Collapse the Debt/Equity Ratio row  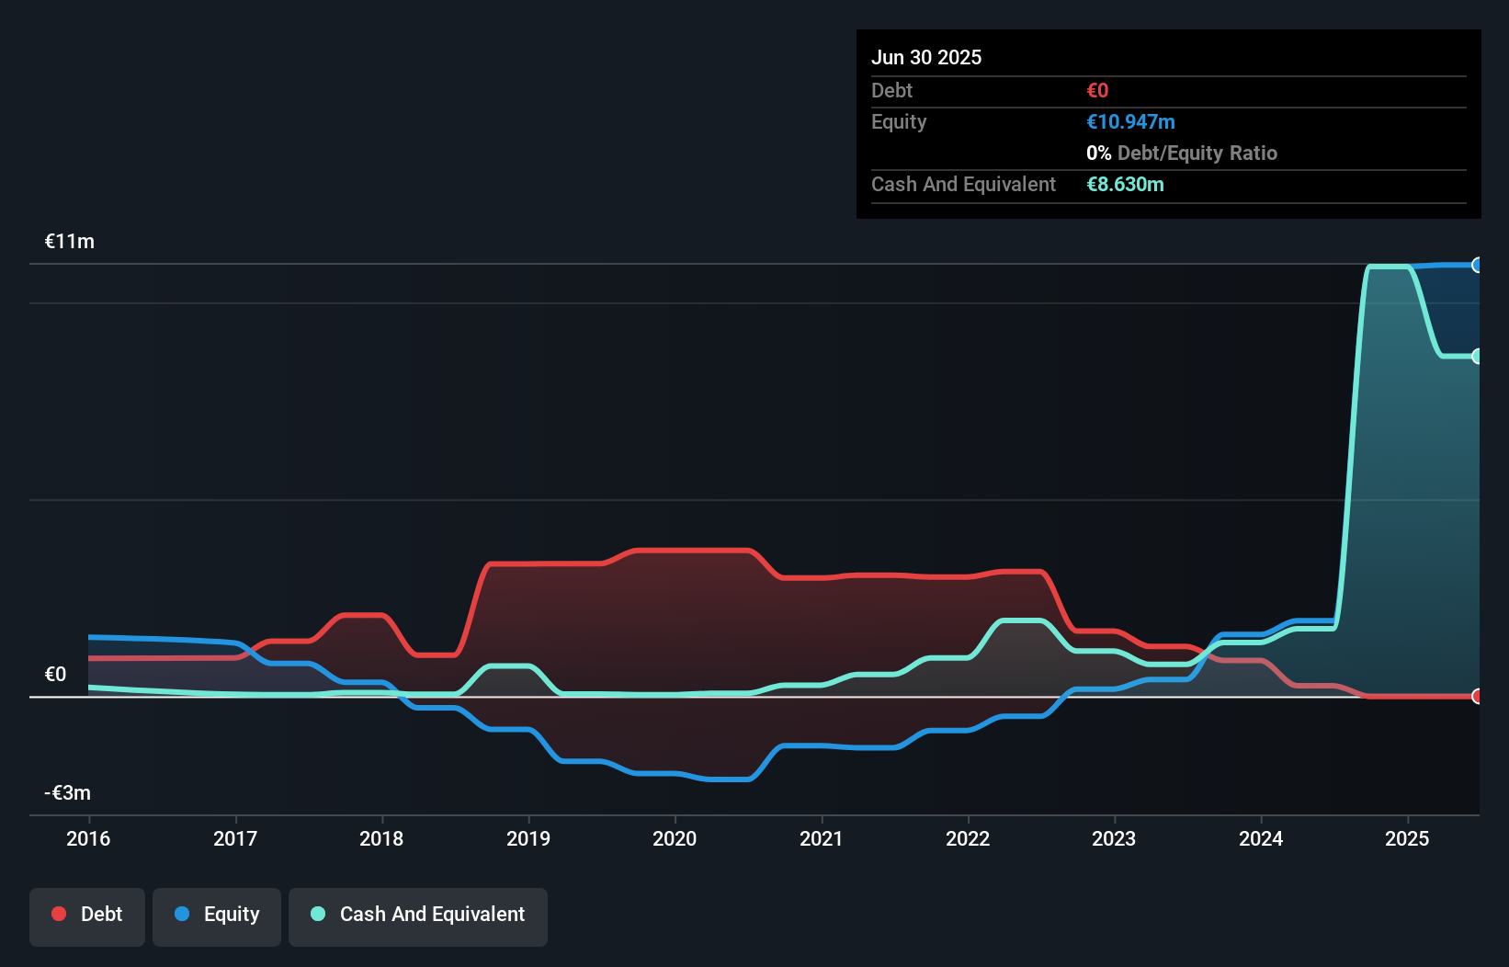click(x=1182, y=153)
